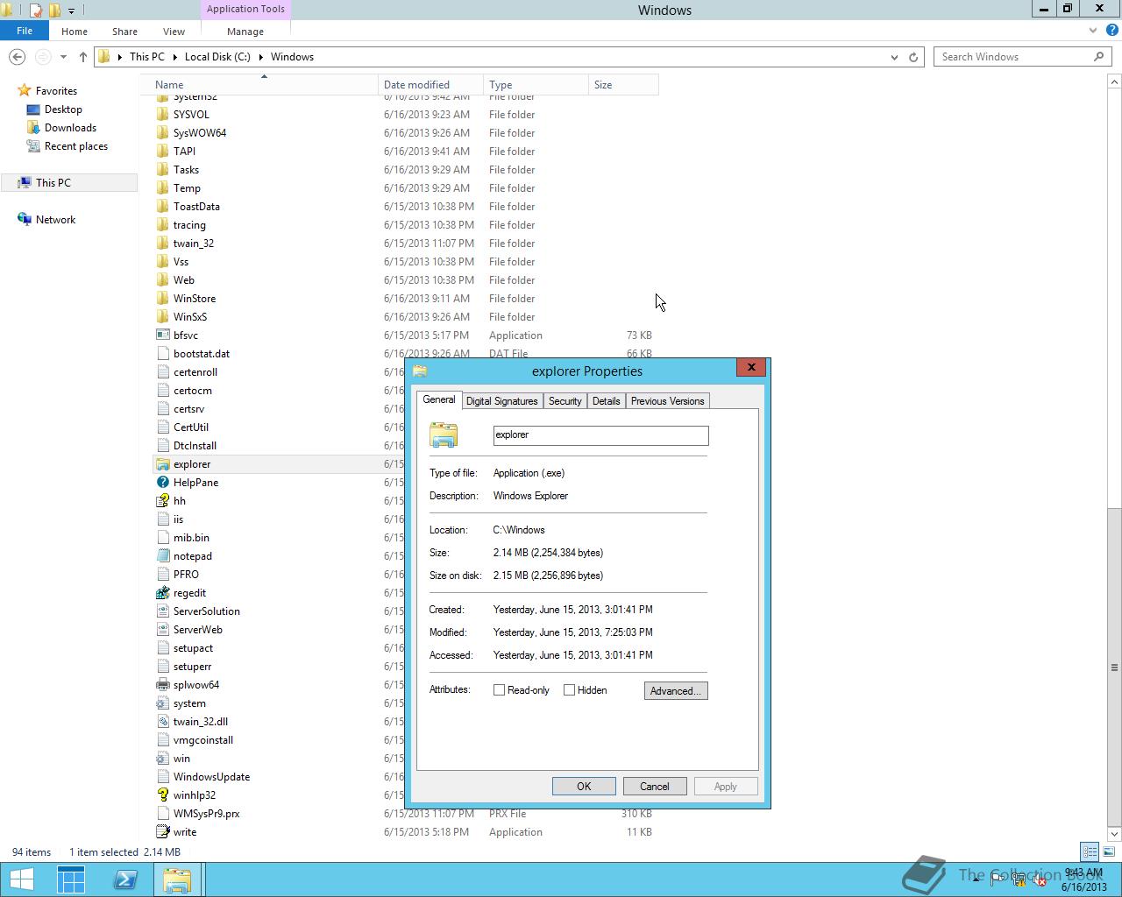Click the HelpPane question mark icon
Image resolution: width=1122 pixels, height=897 pixels.
[x=162, y=483]
